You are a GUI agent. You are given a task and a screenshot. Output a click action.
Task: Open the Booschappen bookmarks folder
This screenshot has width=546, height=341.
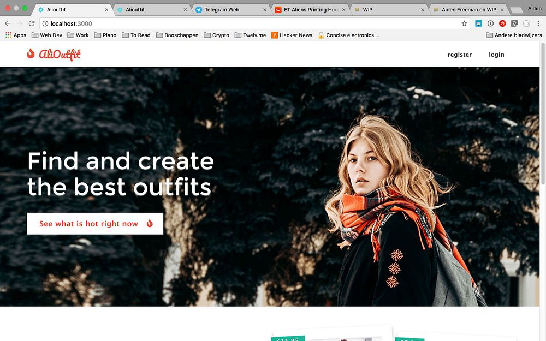pyautogui.click(x=177, y=35)
